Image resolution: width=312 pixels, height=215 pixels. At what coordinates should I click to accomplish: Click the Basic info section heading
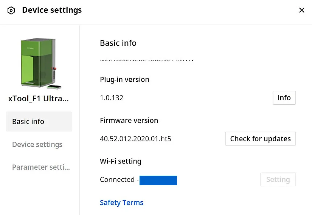point(118,43)
